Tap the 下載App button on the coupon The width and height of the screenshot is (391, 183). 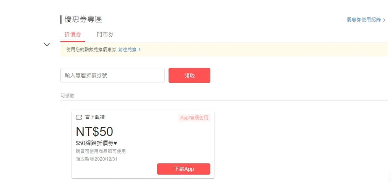coord(183,169)
